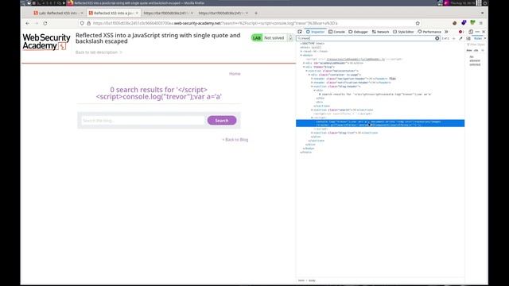
Task: Collapse the maincontainer section node
Action: [306, 71]
